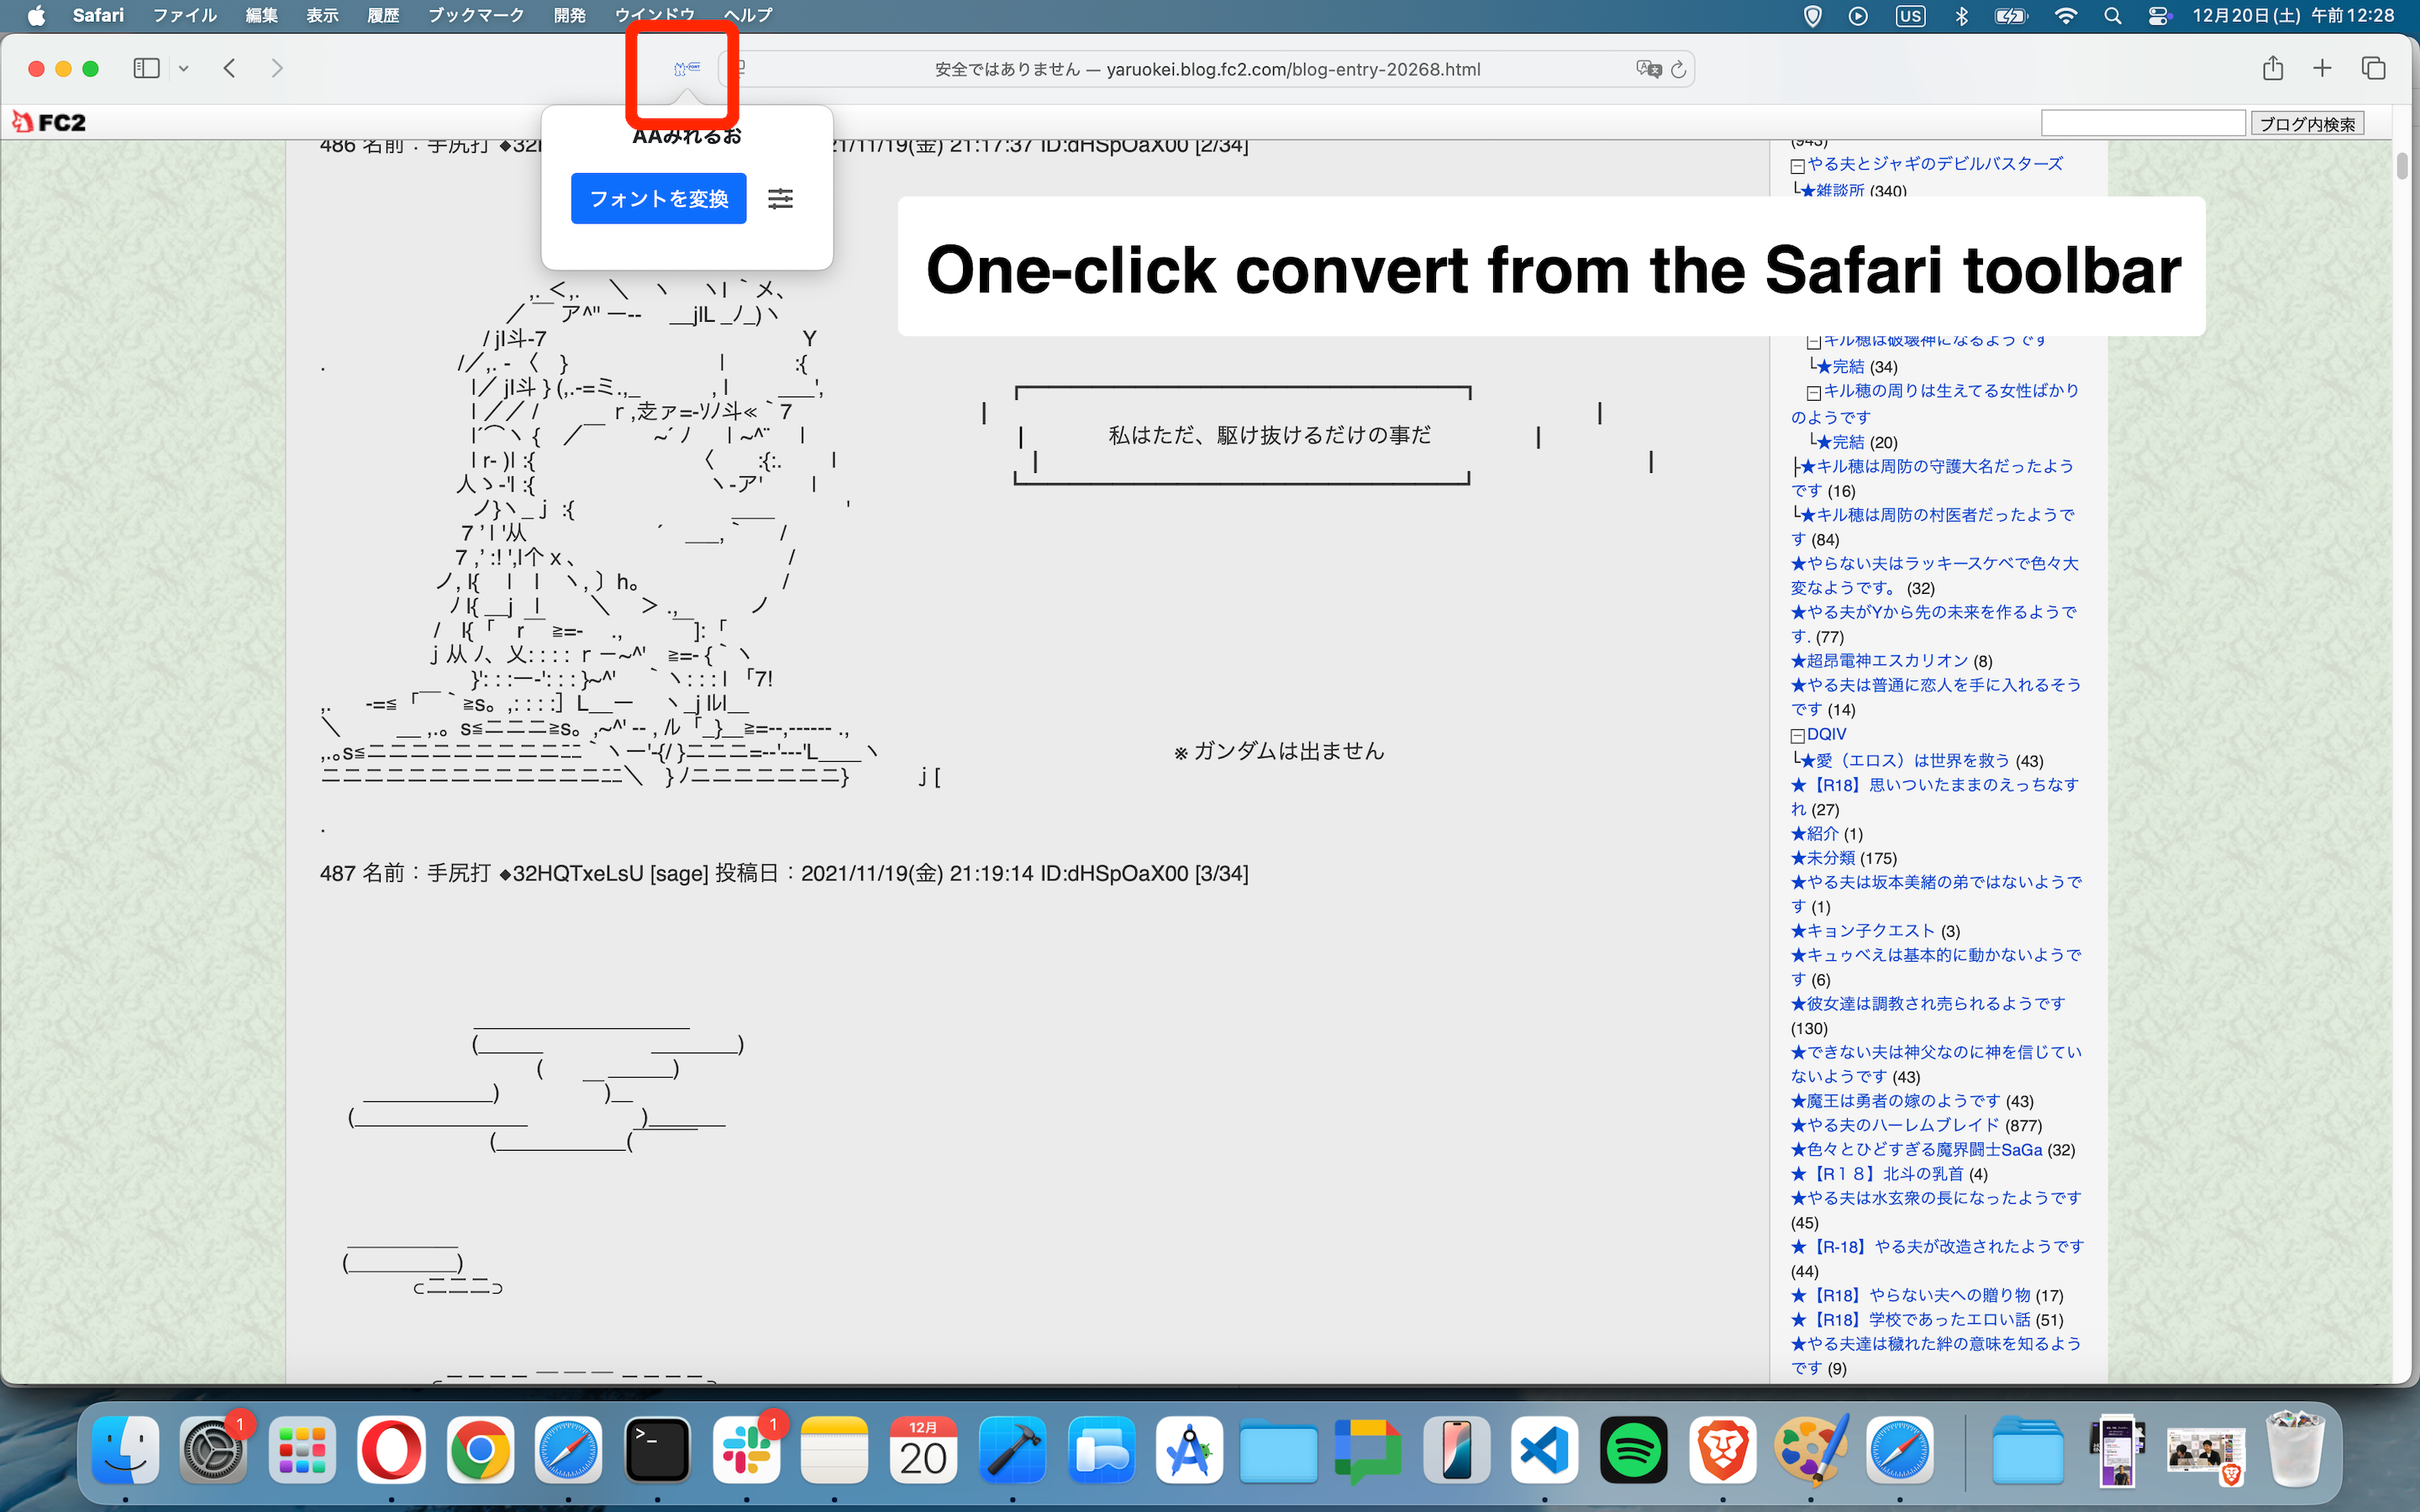Open Trash in the Dock
Image resolution: width=2420 pixels, height=1512 pixels.
coord(2296,1449)
